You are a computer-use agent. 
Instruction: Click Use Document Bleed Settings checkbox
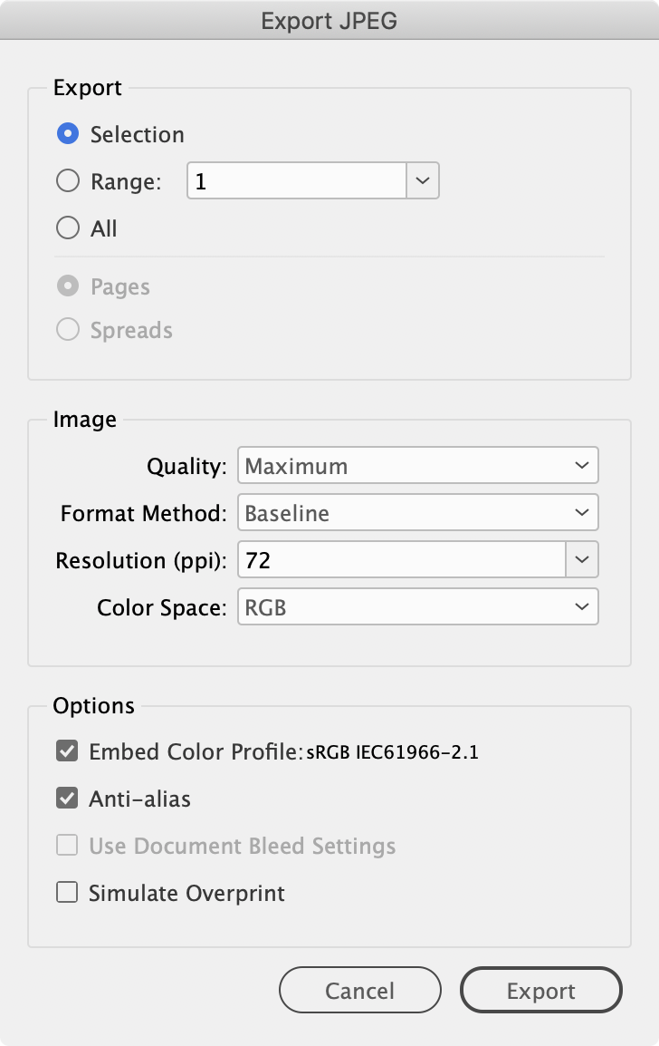coord(66,845)
